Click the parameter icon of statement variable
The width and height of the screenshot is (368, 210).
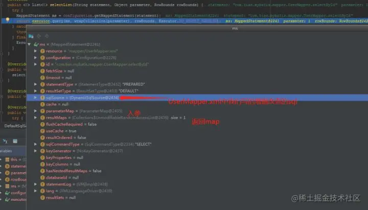tap(7, 166)
